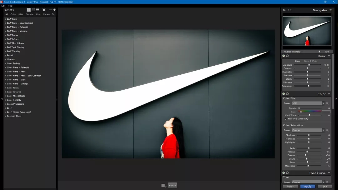Click the Navigator preview thumbnail
This screenshot has width=338, height=190.
point(307,31)
